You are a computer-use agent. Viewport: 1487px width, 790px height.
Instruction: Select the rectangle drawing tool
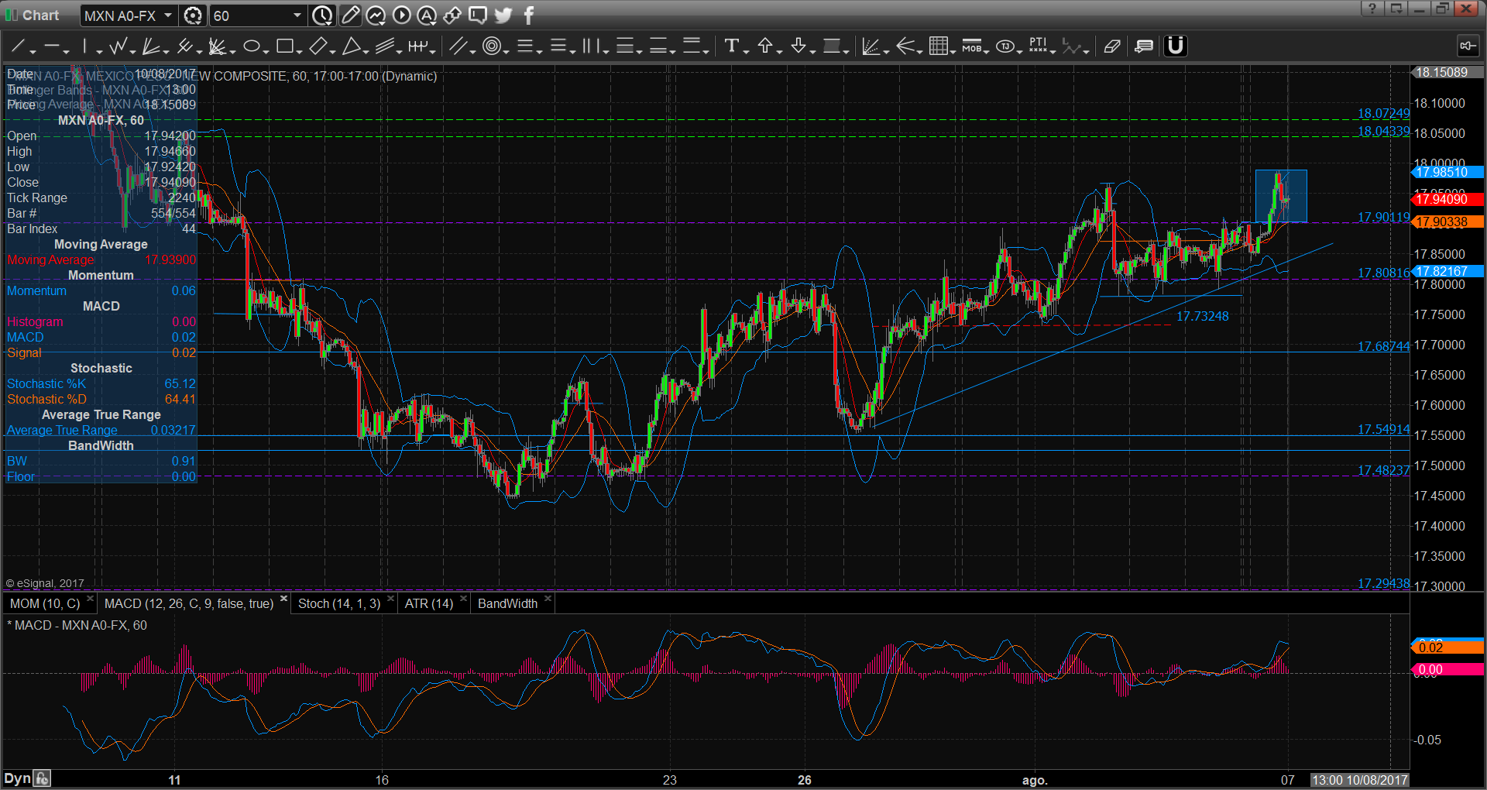click(x=284, y=46)
